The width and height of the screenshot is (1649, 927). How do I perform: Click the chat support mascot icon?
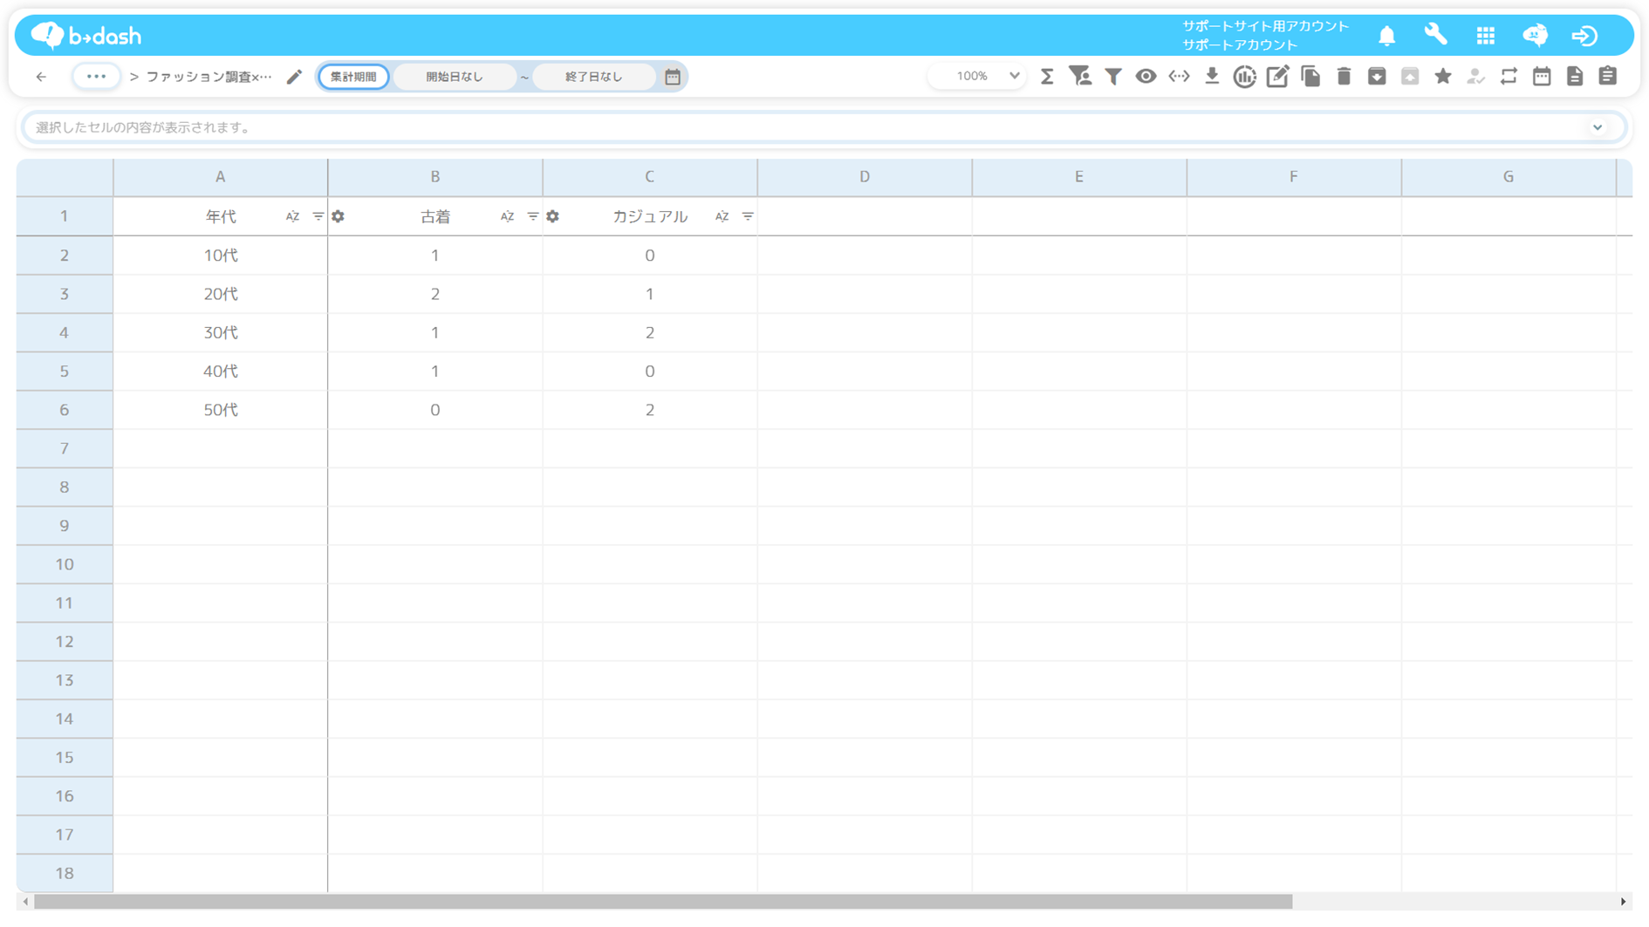1535,35
